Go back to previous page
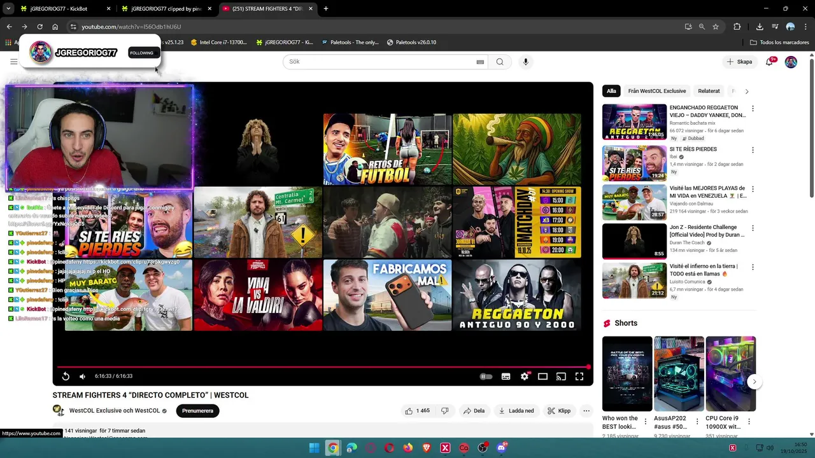This screenshot has width=815, height=458. (x=9, y=27)
